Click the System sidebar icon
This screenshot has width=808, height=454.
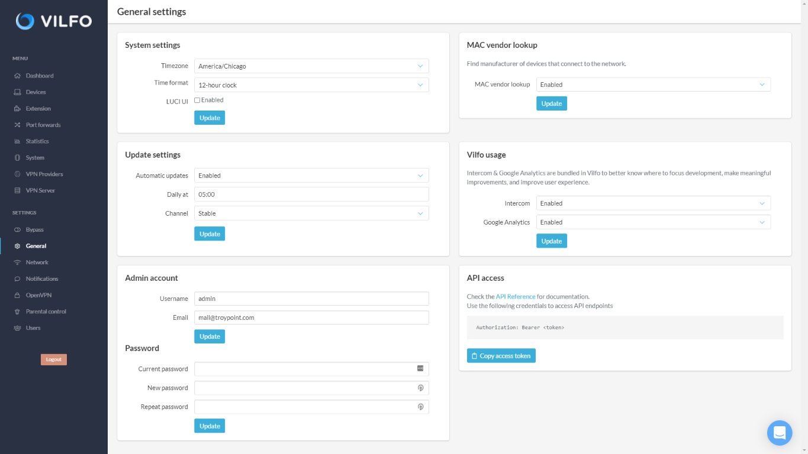[x=17, y=158]
